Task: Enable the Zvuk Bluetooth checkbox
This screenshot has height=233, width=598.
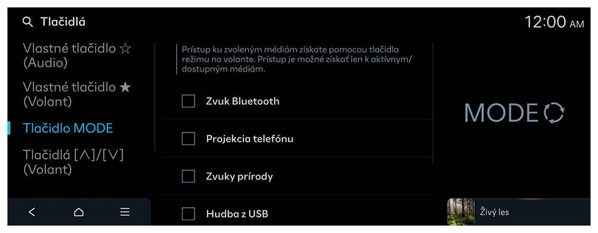Action: pyautogui.click(x=188, y=101)
